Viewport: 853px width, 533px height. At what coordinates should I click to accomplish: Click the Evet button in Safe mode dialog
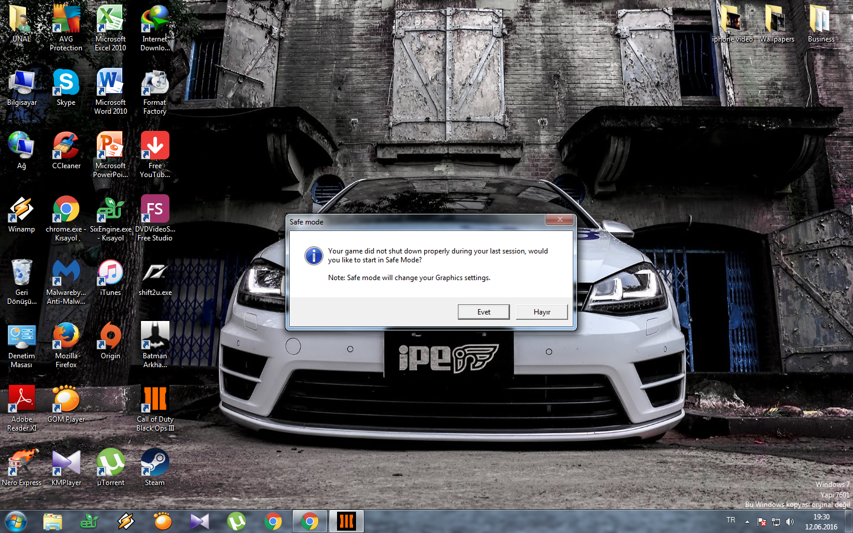point(483,312)
